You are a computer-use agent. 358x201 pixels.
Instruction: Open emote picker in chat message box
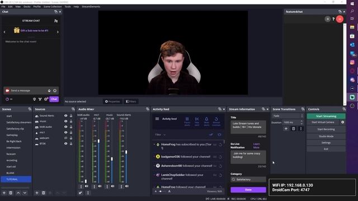(55, 90)
